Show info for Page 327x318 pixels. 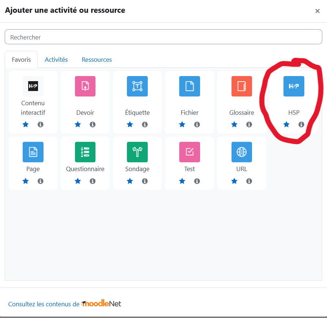point(41,181)
